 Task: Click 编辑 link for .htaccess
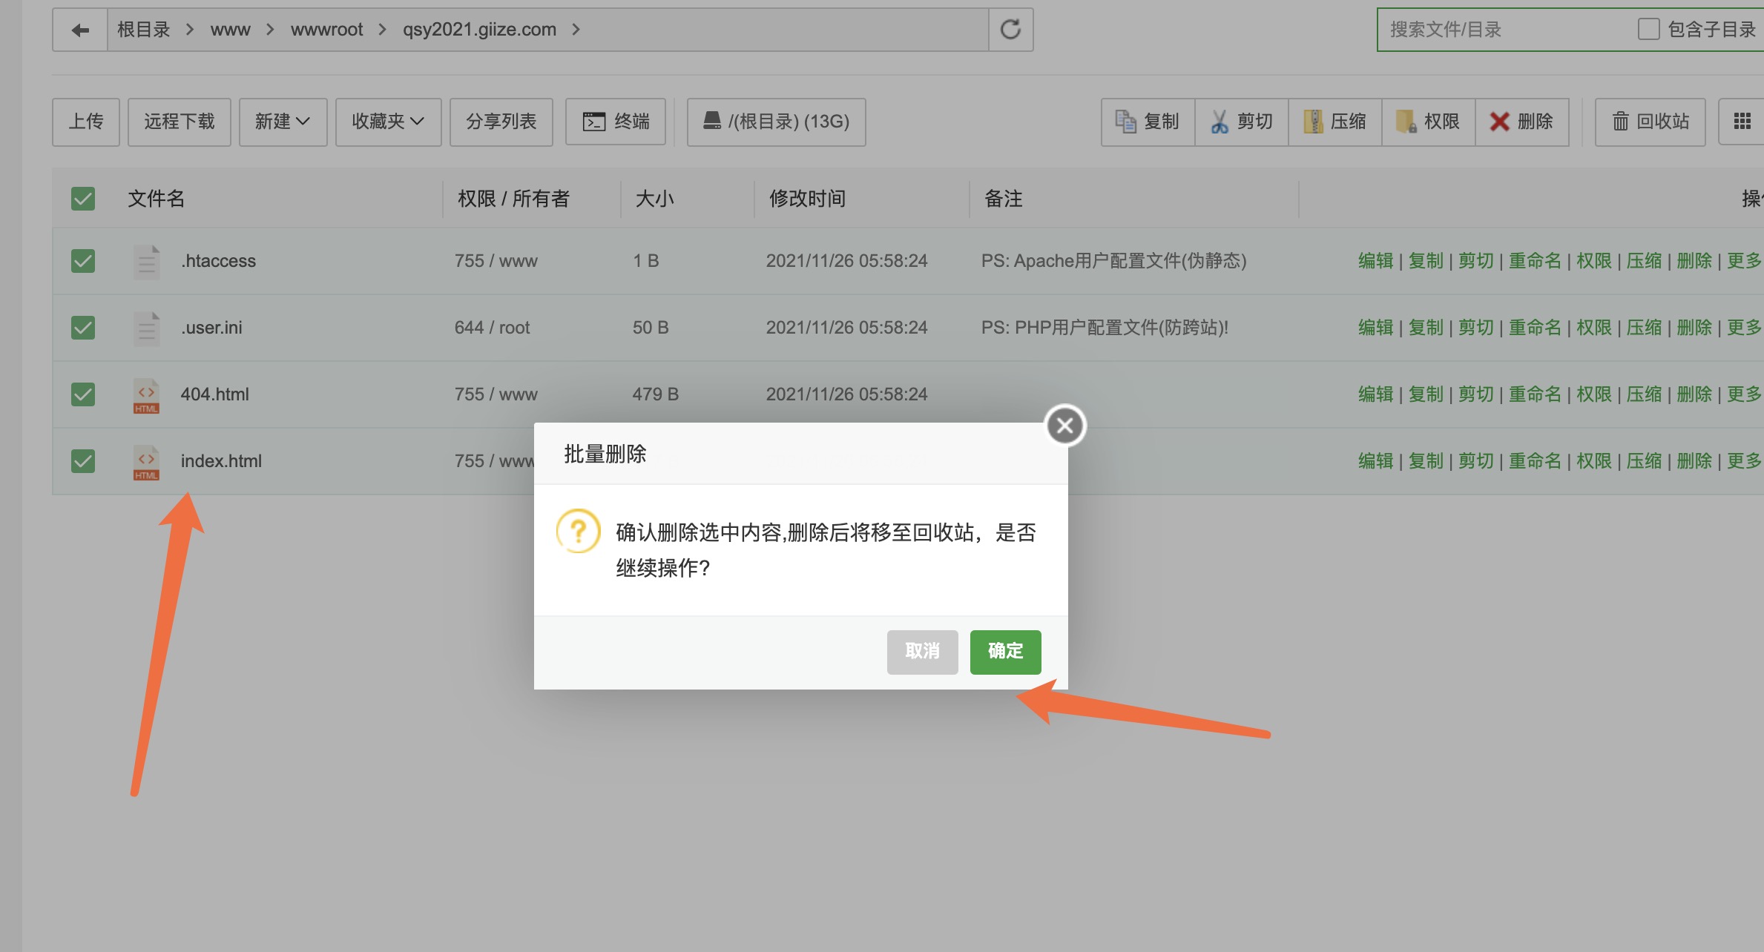[1375, 261]
